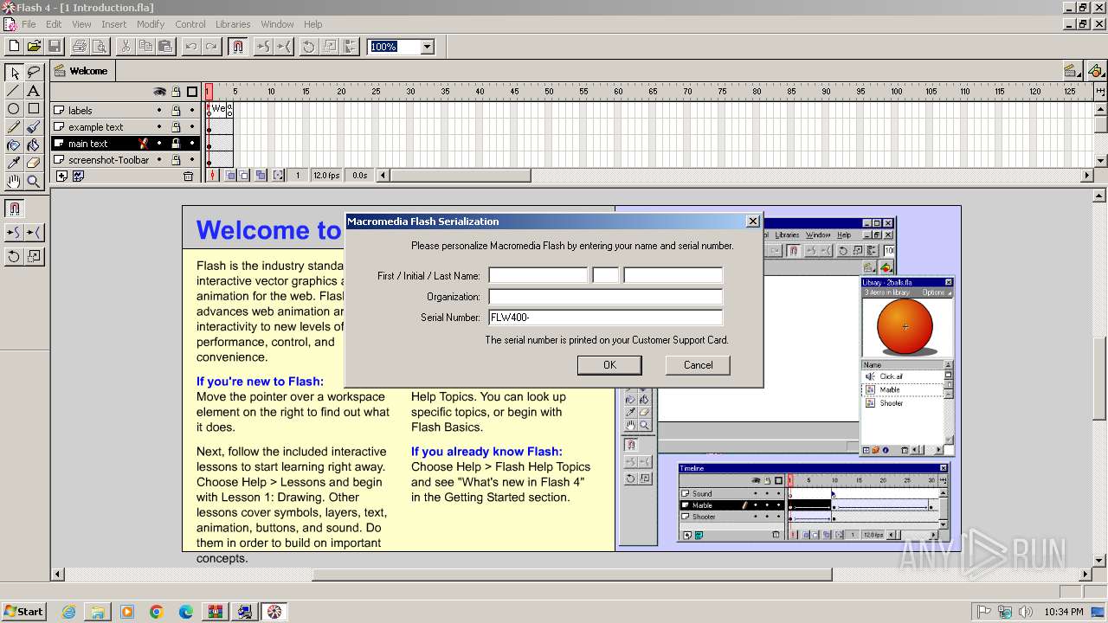Toggle the magnet Snap modifier in tool palette
This screenshot has width=1108, height=623.
click(x=14, y=209)
